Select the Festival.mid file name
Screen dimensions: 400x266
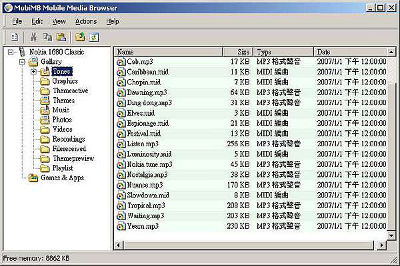point(143,134)
